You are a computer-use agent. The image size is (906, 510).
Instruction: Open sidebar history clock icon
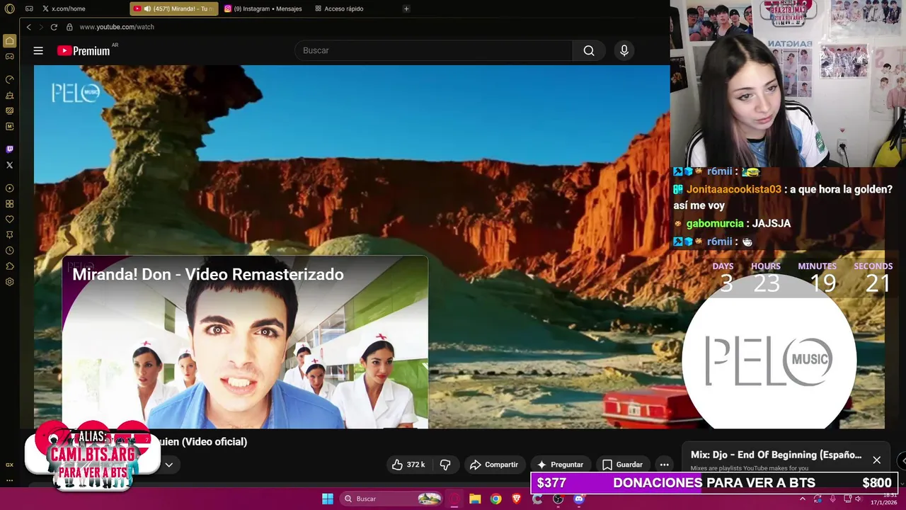(x=9, y=251)
